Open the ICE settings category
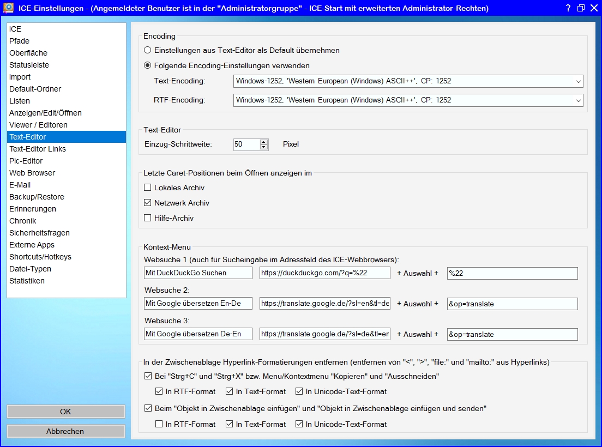602x447 pixels. click(67, 29)
